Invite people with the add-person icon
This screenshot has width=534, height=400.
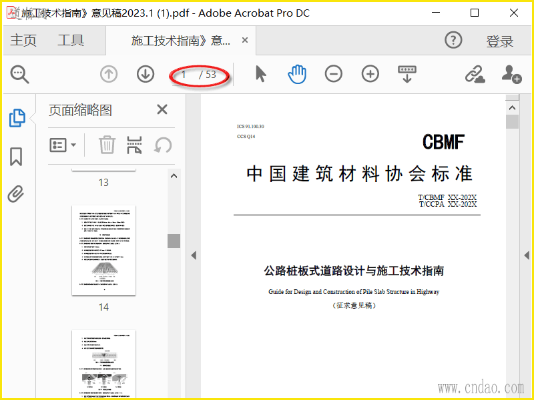511,74
